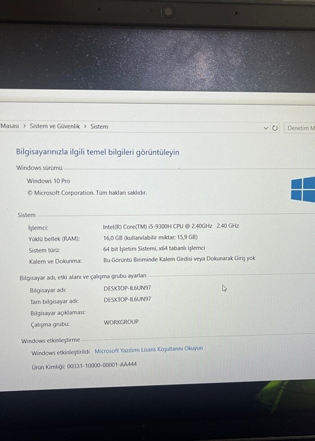This screenshot has width=315, height=441.
Task: Click the Denetim Masası search box
Action: [x=300, y=128]
